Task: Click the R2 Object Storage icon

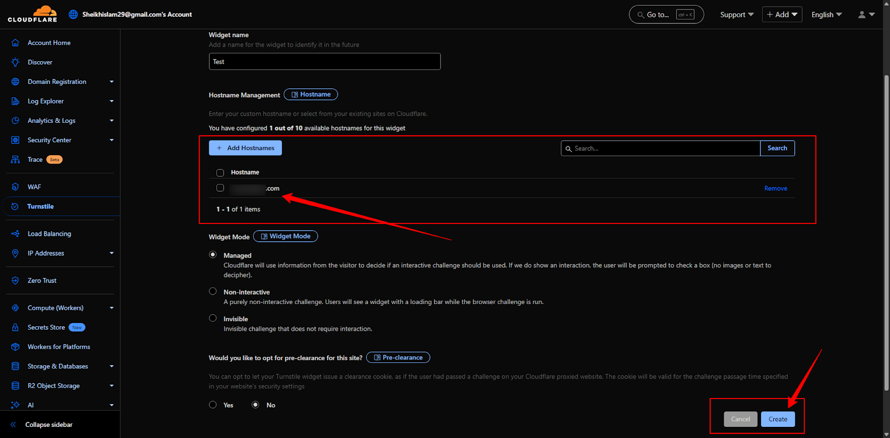Action: [16, 386]
